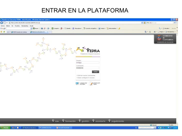The width and height of the screenshot is (182, 136).
Task: Click the globe news icon on Google Toolbar
Action: point(42,28)
